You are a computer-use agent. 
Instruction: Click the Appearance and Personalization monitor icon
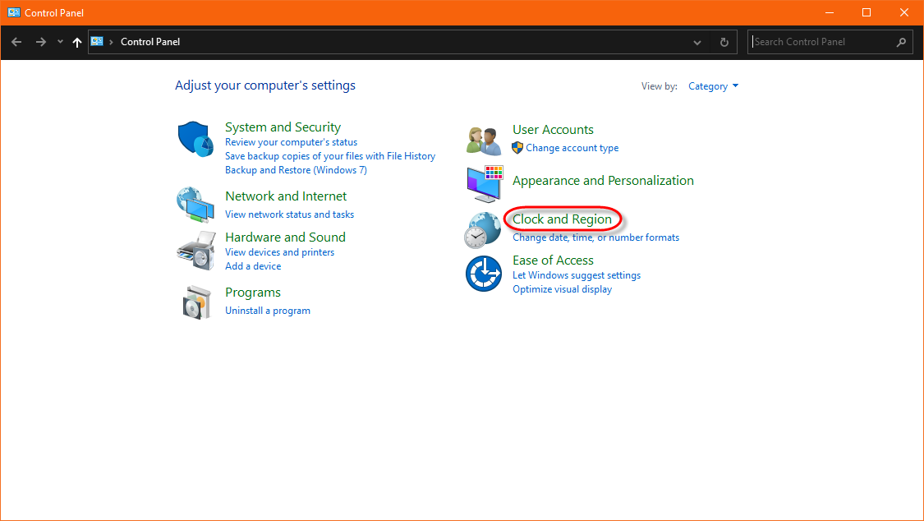pos(485,184)
